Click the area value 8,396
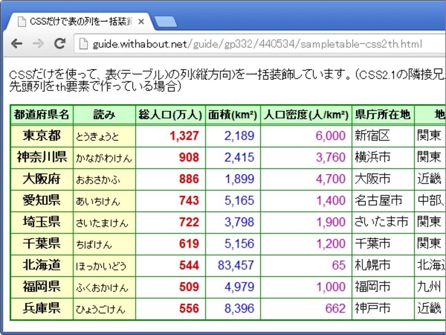 [239, 309]
